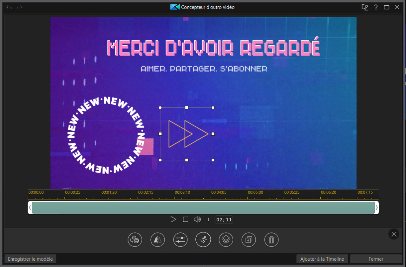Open the layer order settings
The height and width of the screenshot is (267, 406).
[226, 239]
